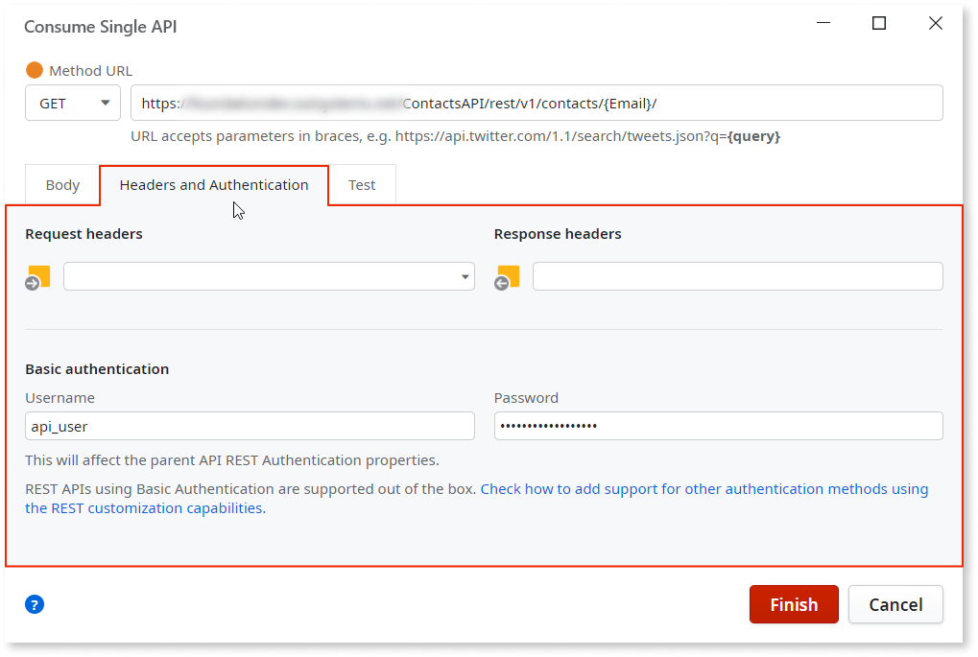The height and width of the screenshot is (657, 978).
Task: Select the Headers and Authentication tab
Action: tap(213, 184)
